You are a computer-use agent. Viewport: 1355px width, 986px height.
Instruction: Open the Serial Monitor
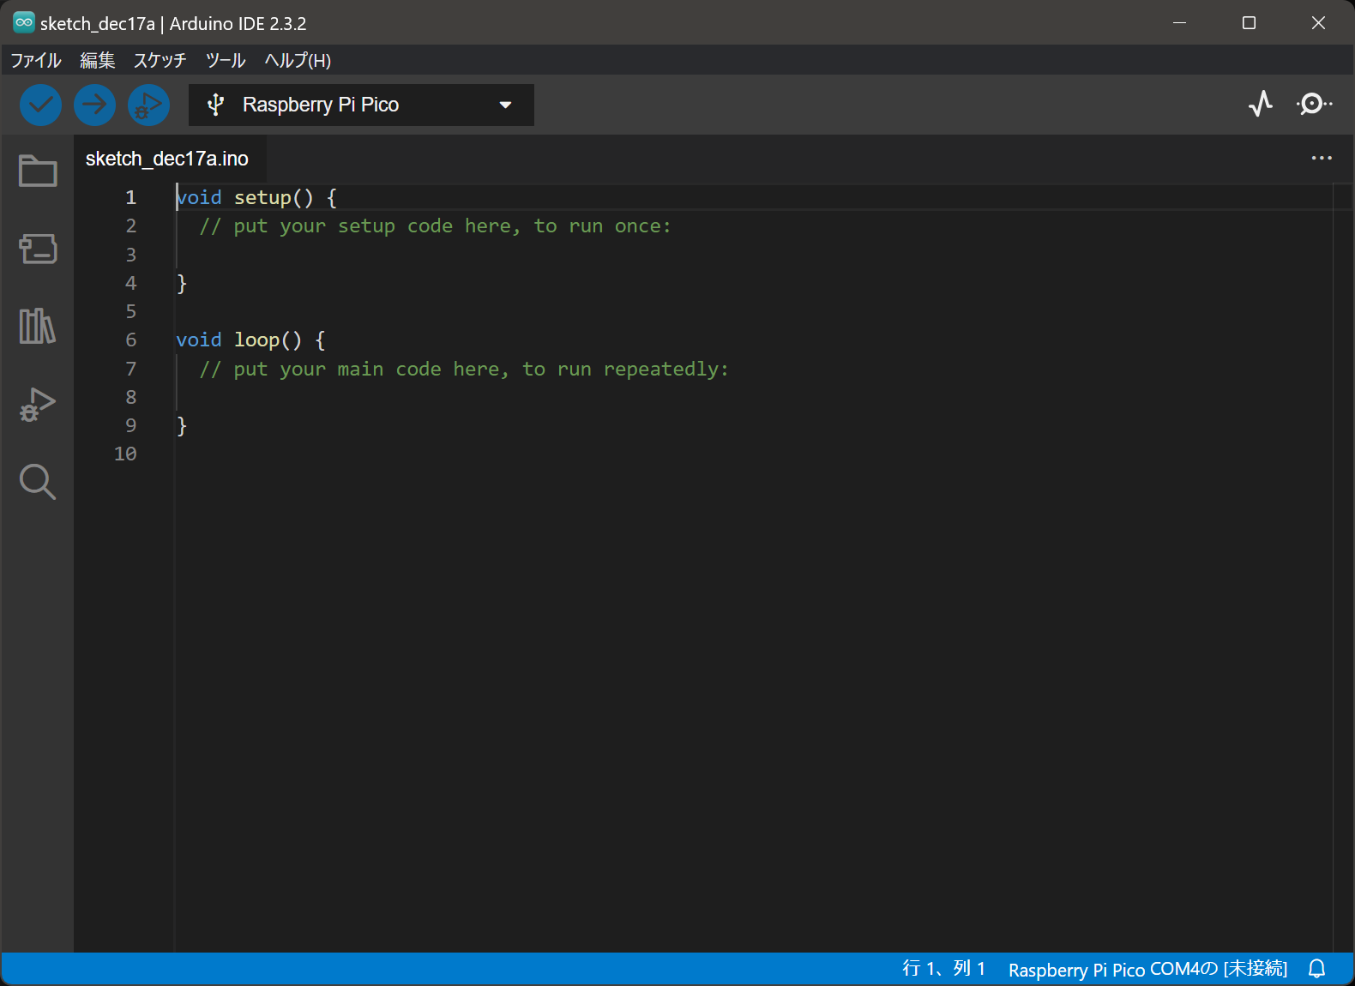pos(1314,105)
